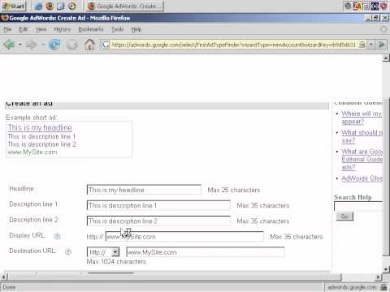This screenshot has width=390, height=292.
Task: Open the 'What should my' help link
Action: click(362, 136)
